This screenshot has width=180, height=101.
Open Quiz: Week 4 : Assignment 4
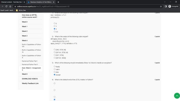tap(31, 69)
